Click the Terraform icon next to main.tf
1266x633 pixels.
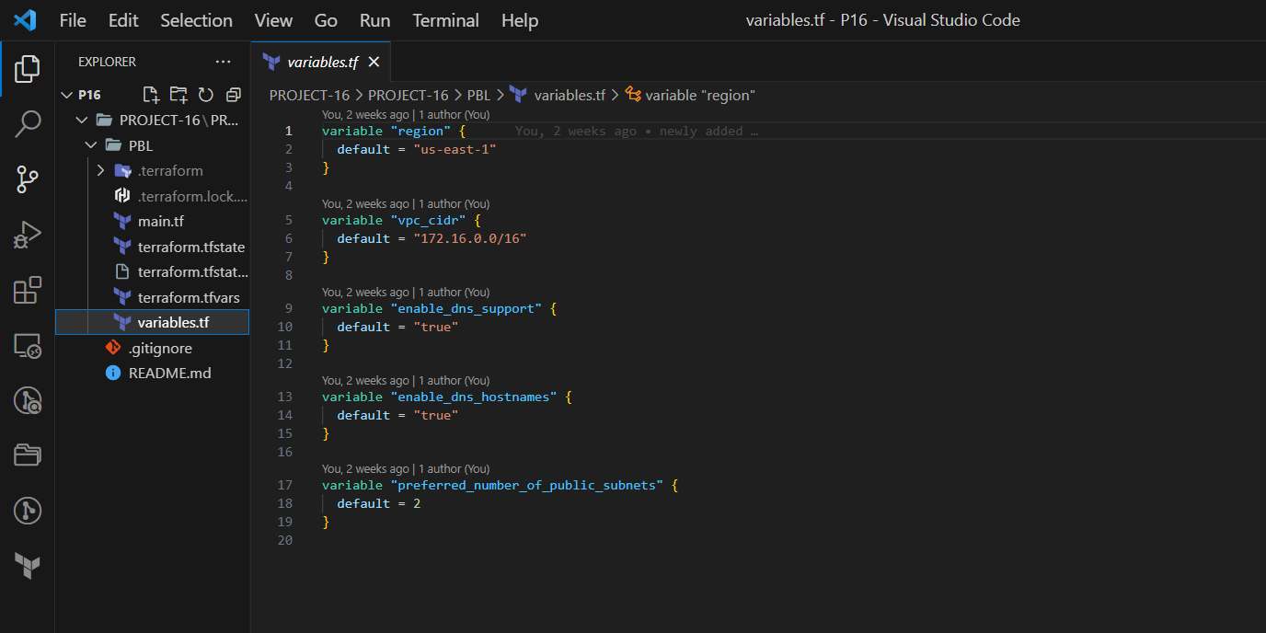[x=122, y=221]
